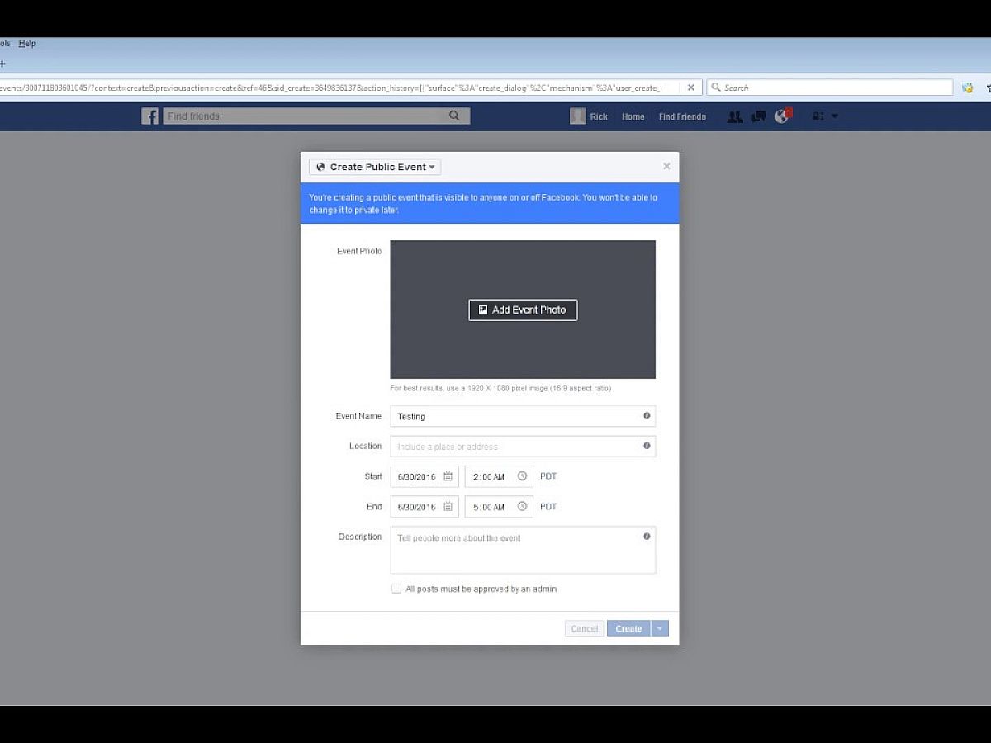Click the End time clock icon
Image resolution: width=991 pixels, height=743 pixels.
pos(522,507)
